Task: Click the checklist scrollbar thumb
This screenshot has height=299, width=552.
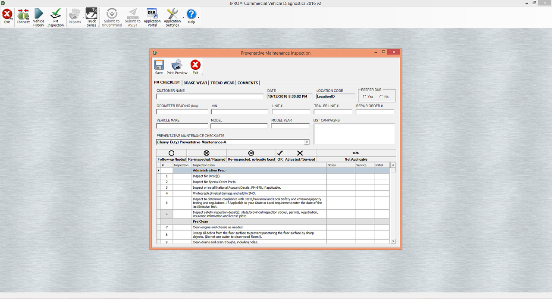Action: click(393, 170)
